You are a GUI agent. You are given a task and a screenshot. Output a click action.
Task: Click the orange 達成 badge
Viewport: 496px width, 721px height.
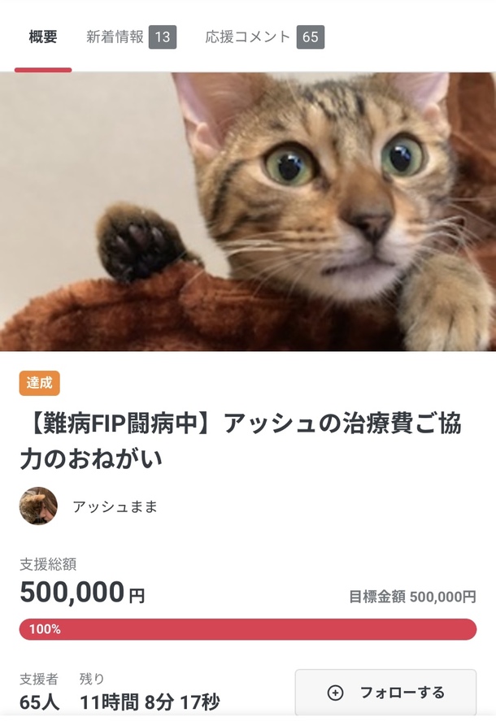[40, 383]
